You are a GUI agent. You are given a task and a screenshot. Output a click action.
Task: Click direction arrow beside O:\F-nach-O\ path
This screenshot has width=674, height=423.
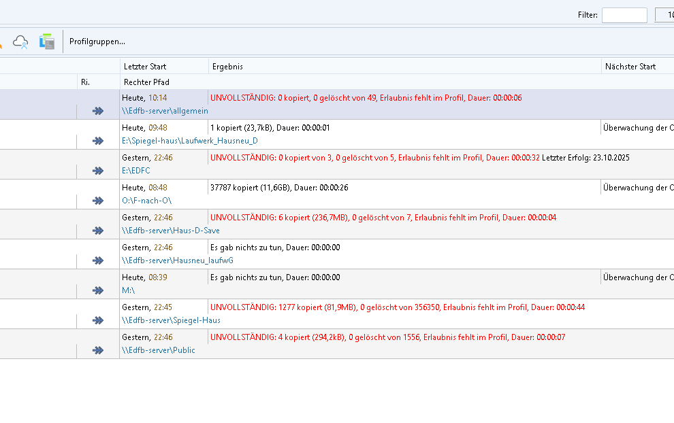coord(98,201)
